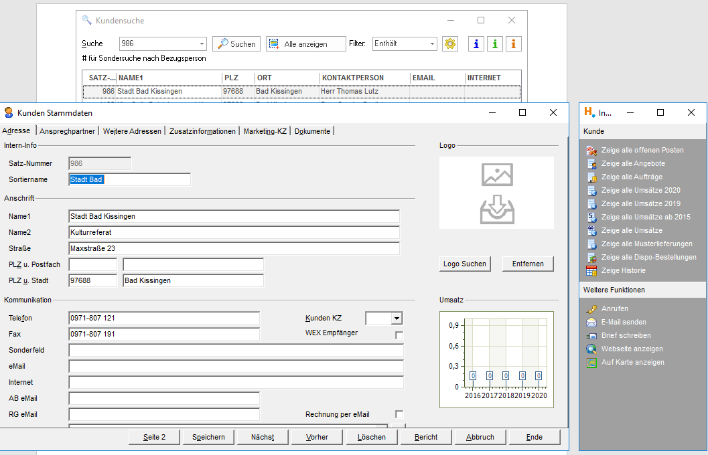Click the Abbruch button
The image size is (708, 455).
click(480, 437)
